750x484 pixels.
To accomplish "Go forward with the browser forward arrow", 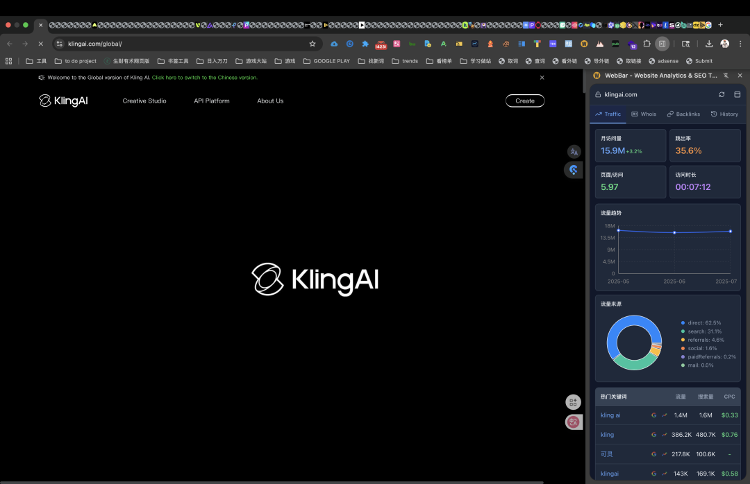I will coord(25,44).
